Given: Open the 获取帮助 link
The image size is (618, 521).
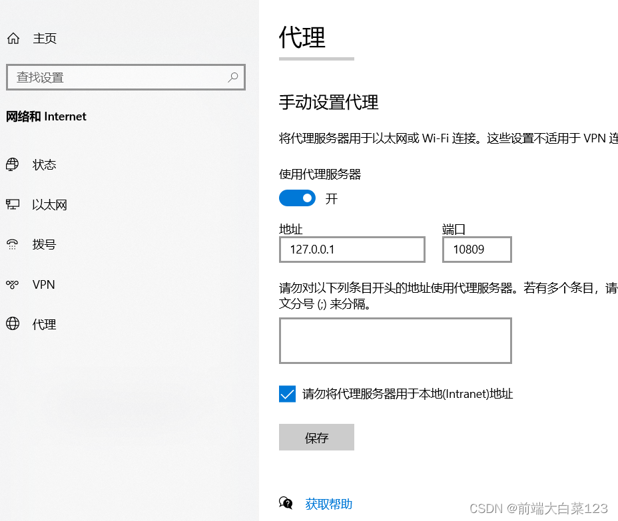Looking at the screenshot, I should (329, 504).
